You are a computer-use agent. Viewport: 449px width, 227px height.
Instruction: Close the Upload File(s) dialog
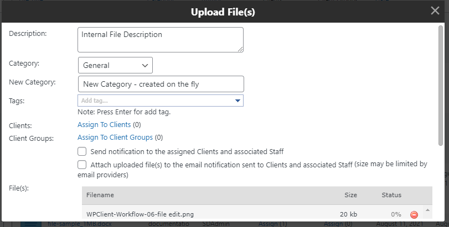(x=435, y=10)
